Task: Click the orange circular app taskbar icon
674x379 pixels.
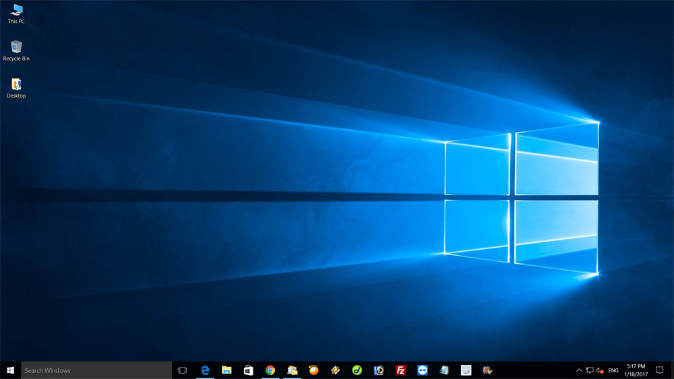Action: coord(313,370)
